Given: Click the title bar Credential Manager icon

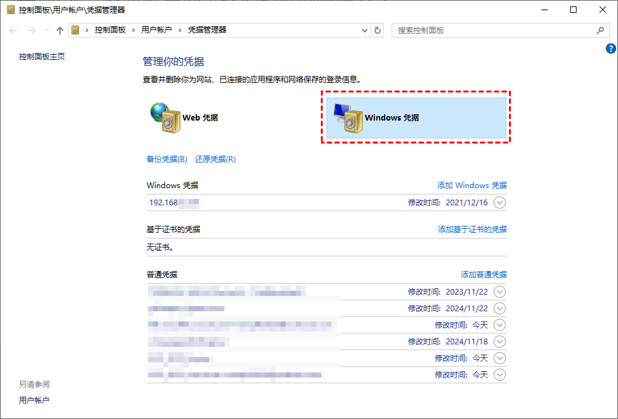Looking at the screenshot, I should [x=11, y=10].
